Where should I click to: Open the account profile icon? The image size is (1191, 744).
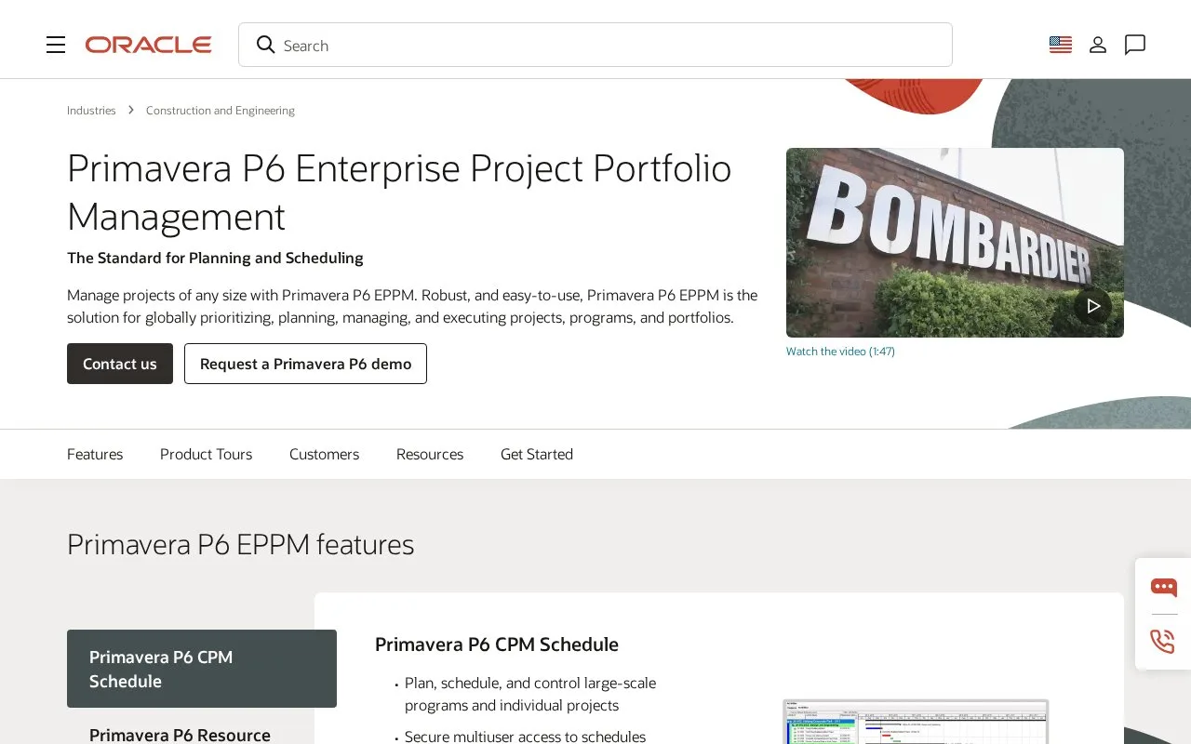tap(1098, 45)
